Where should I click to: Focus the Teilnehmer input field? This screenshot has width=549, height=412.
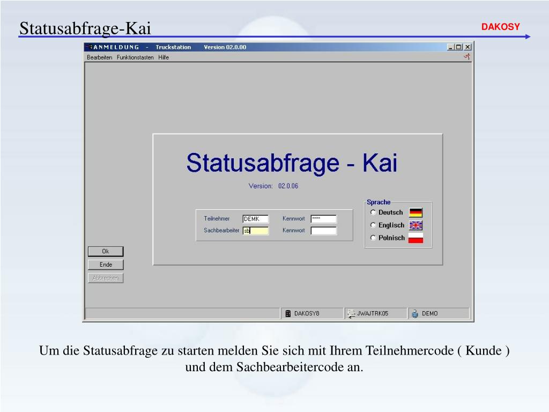tap(256, 219)
